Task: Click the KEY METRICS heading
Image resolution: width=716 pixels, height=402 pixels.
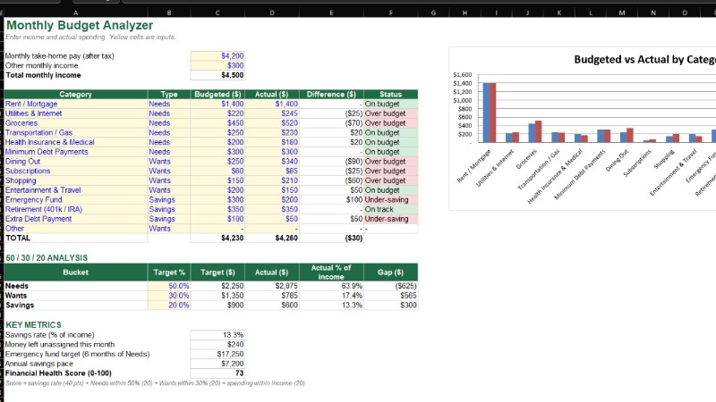Action: tap(33, 325)
